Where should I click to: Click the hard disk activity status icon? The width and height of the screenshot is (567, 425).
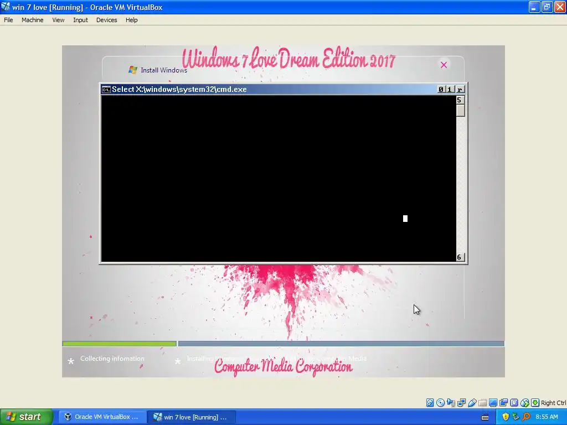[x=430, y=403]
